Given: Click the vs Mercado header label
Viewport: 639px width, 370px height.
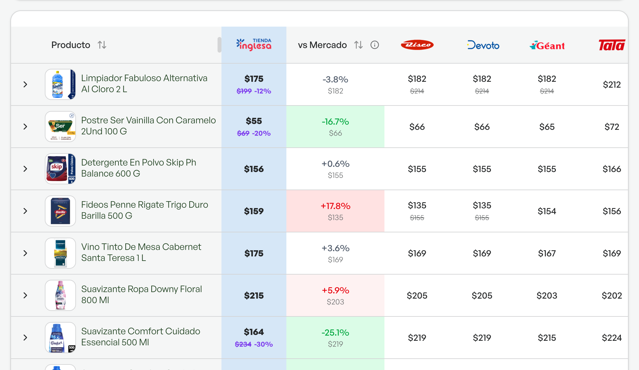Looking at the screenshot, I should (x=322, y=45).
